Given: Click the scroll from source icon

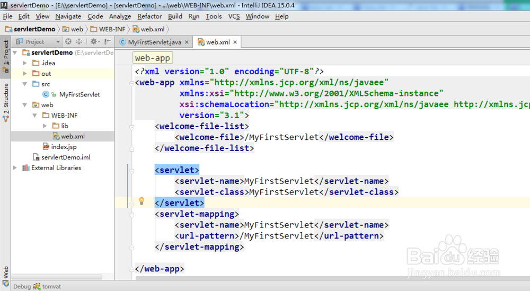Looking at the screenshot, I should coord(68,41).
